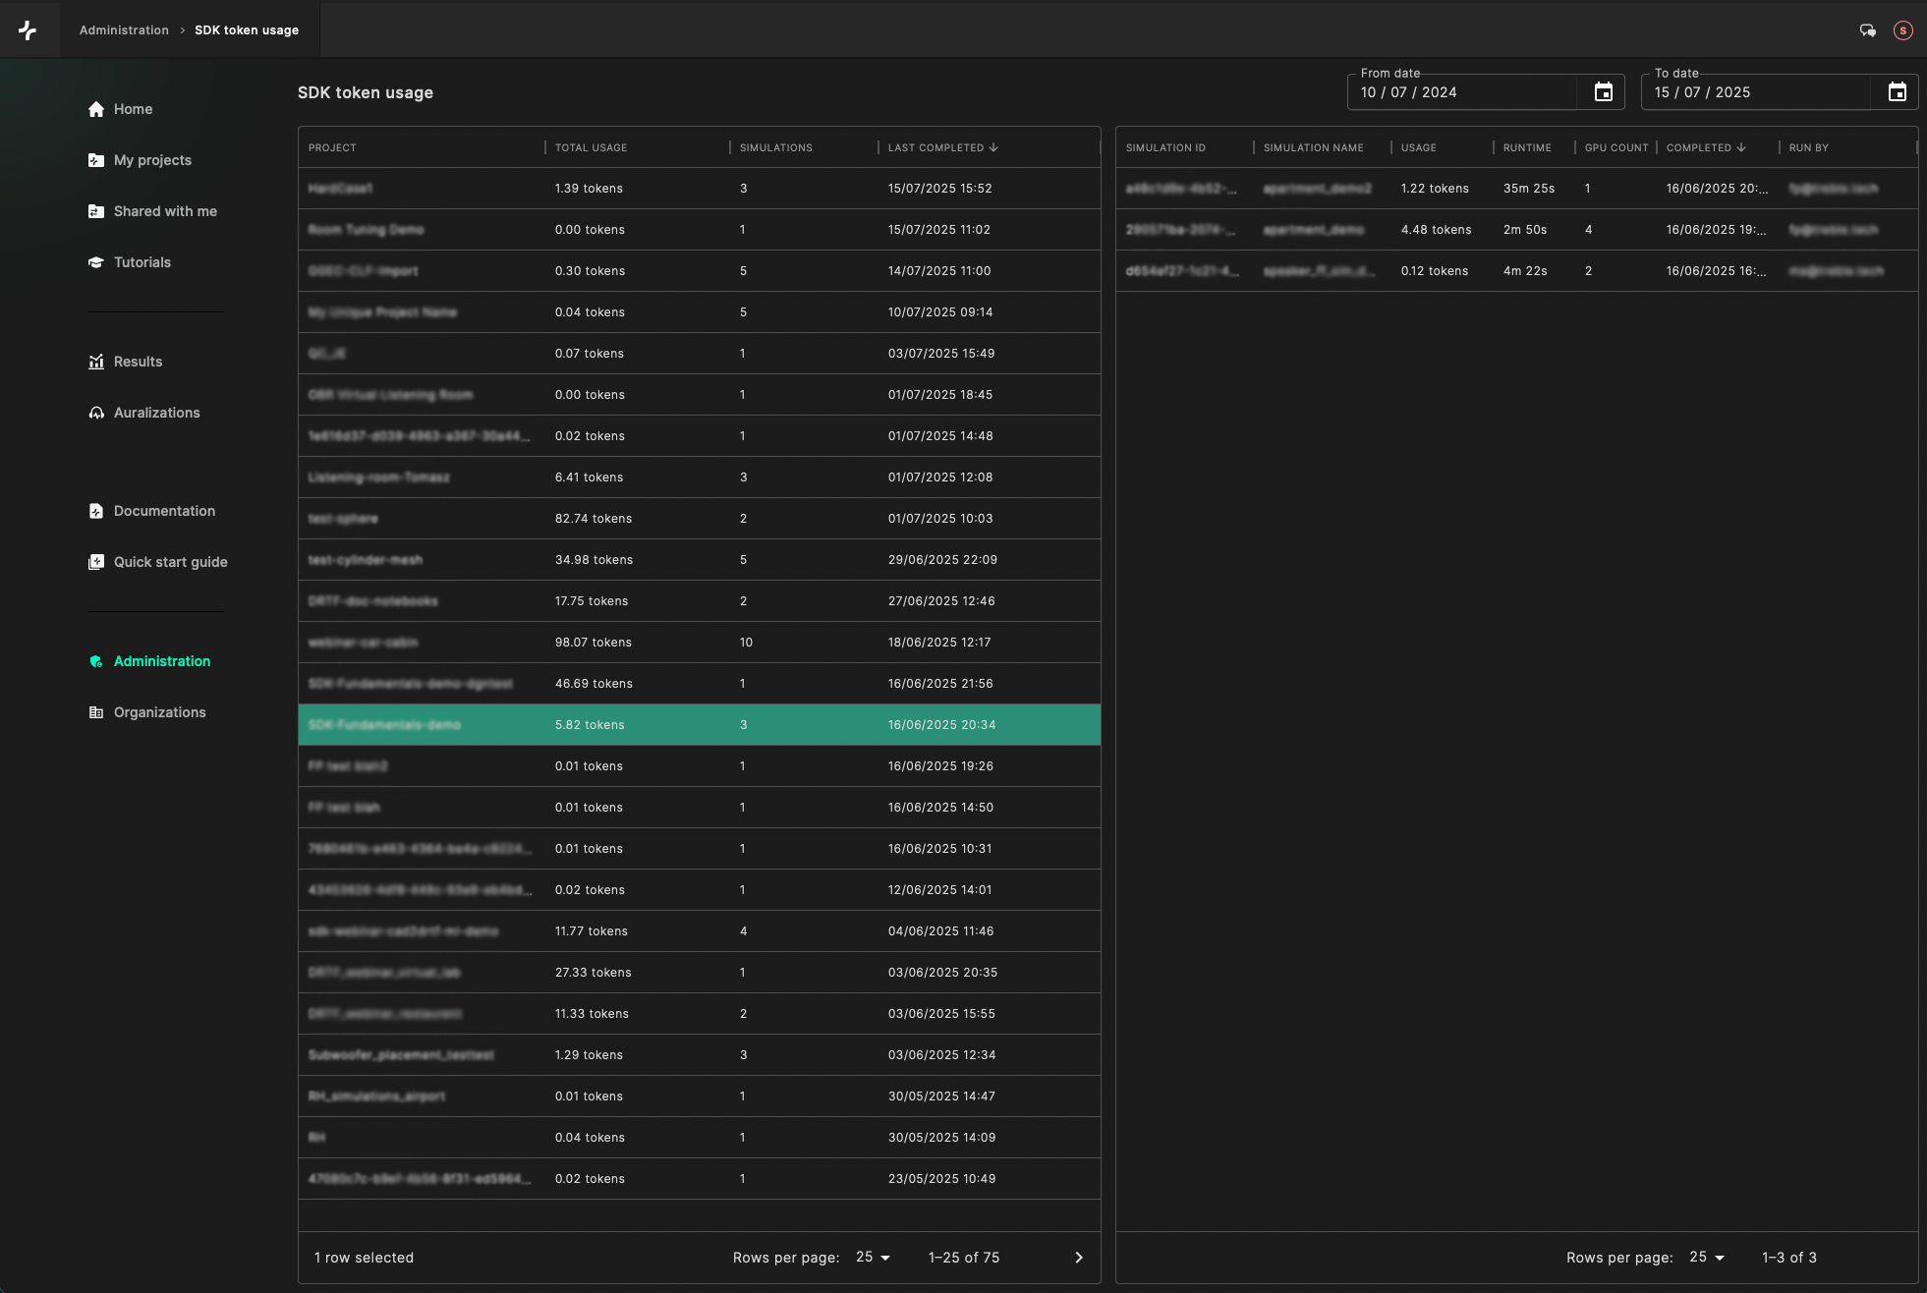The image size is (1927, 1293).
Task: Open rows per page dropdown in projects table
Action: (x=873, y=1258)
